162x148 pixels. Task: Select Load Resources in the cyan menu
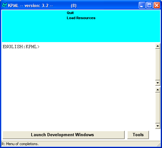81,18
